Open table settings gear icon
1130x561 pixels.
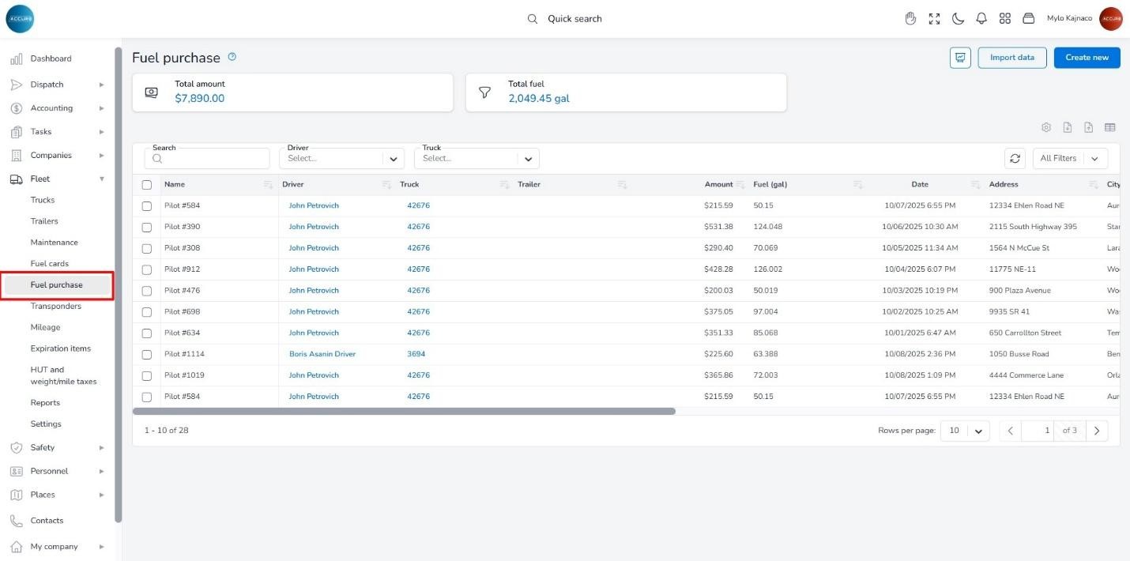[x=1046, y=127]
